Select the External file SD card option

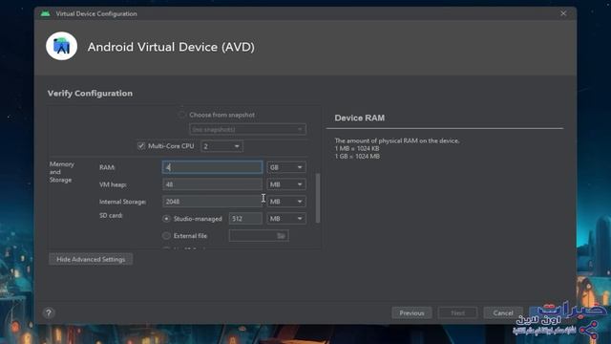(x=166, y=236)
